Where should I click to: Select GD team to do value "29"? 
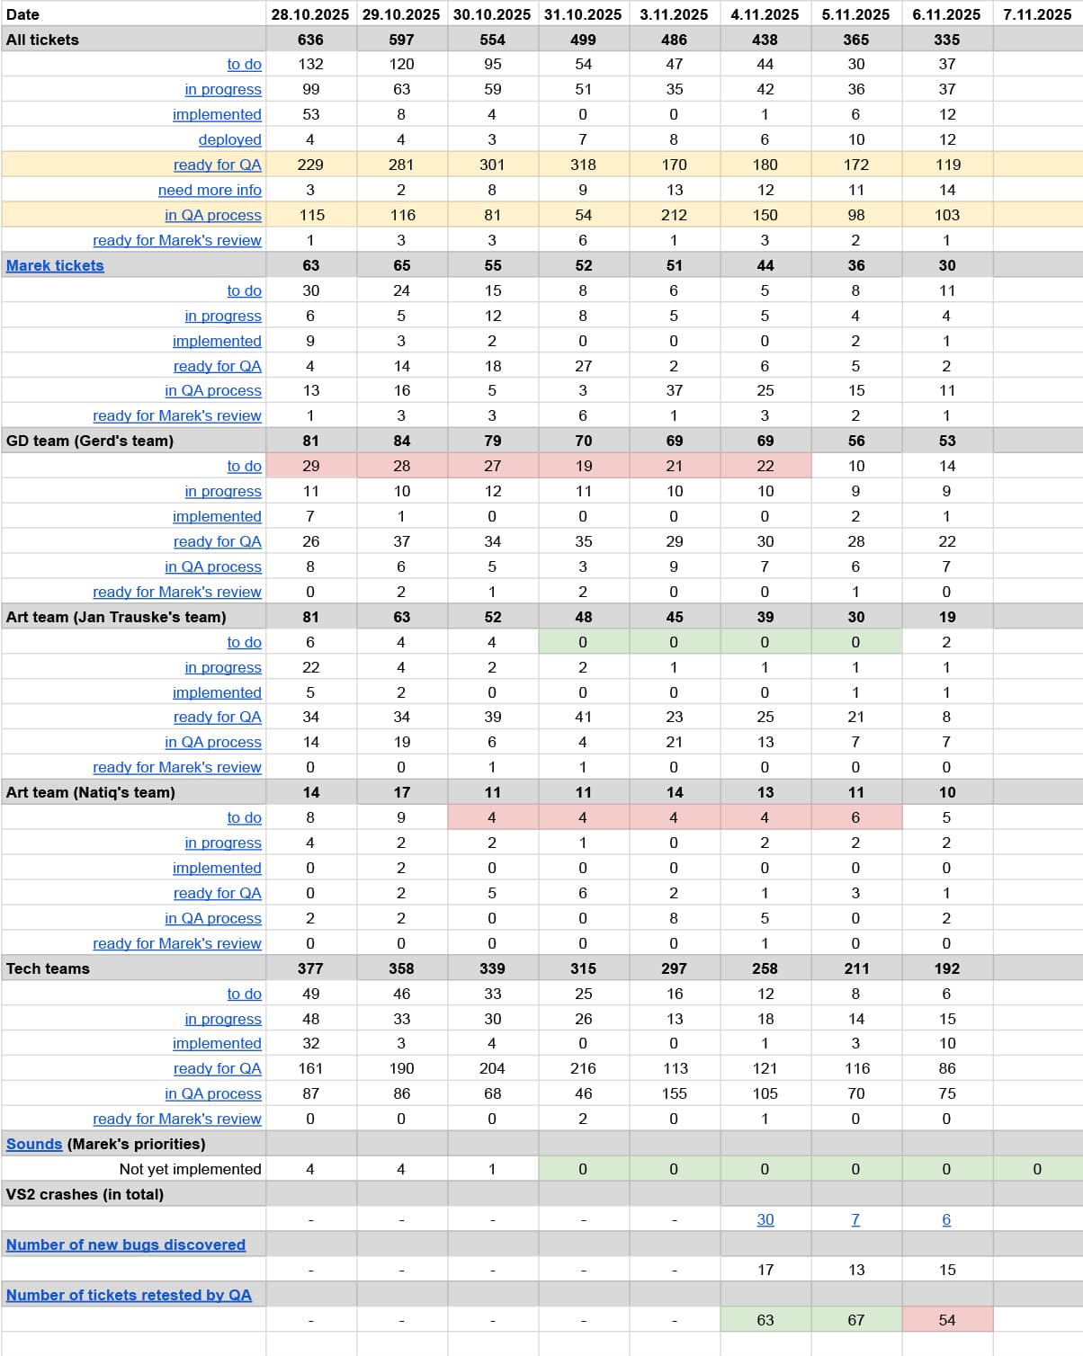coord(311,466)
